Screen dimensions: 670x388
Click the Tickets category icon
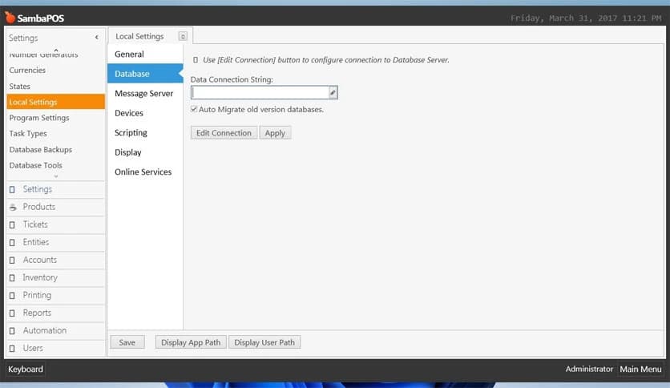point(12,224)
